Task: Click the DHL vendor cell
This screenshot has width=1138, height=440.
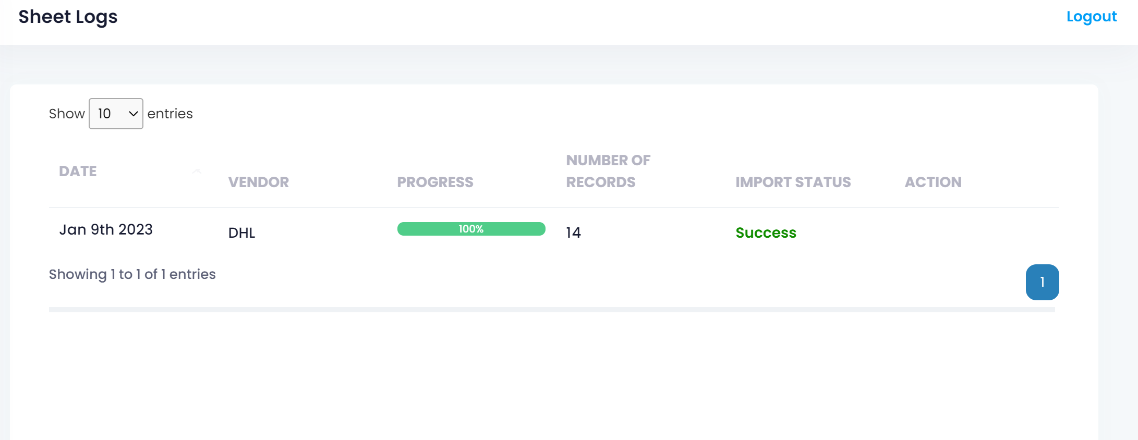Action: coord(241,233)
